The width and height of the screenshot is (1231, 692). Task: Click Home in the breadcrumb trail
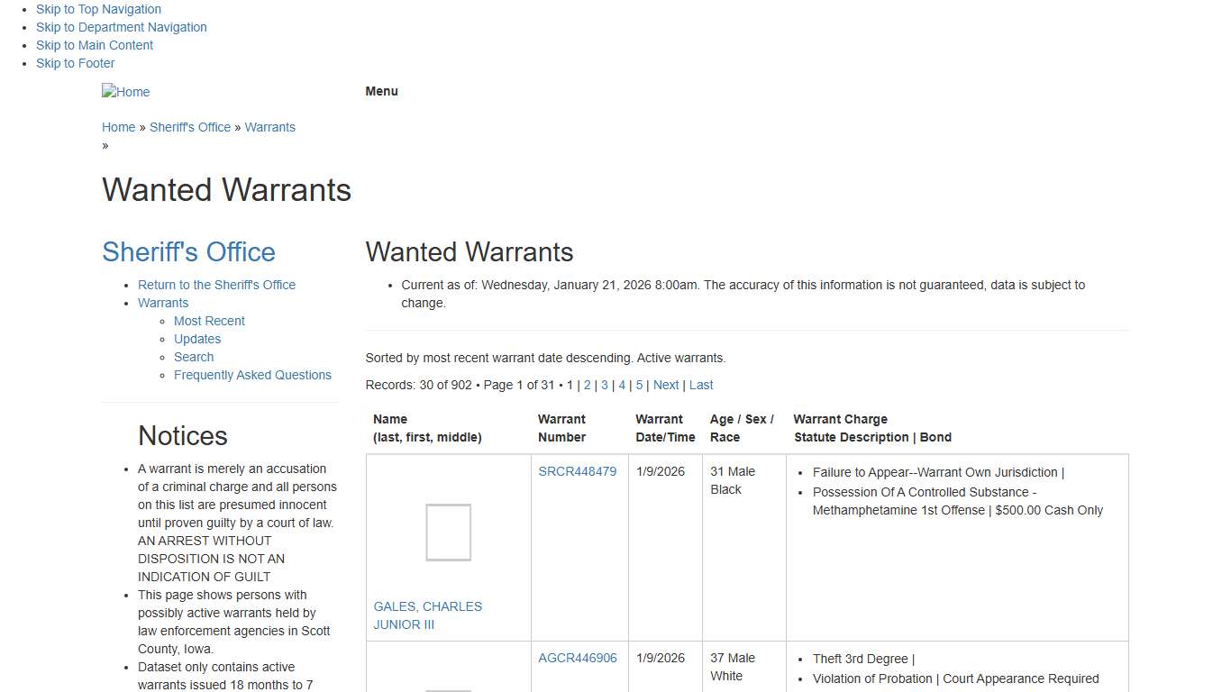(118, 127)
